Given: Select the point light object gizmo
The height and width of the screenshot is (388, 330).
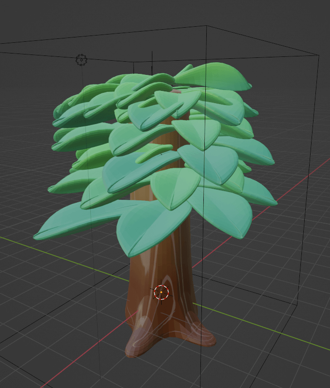Looking at the screenshot, I should click(x=81, y=60).
